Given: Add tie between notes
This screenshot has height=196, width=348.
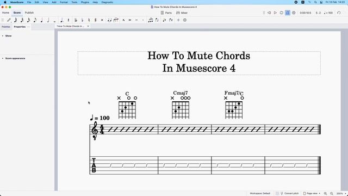Looking at the screenshot, I should (x=109, y=20).
